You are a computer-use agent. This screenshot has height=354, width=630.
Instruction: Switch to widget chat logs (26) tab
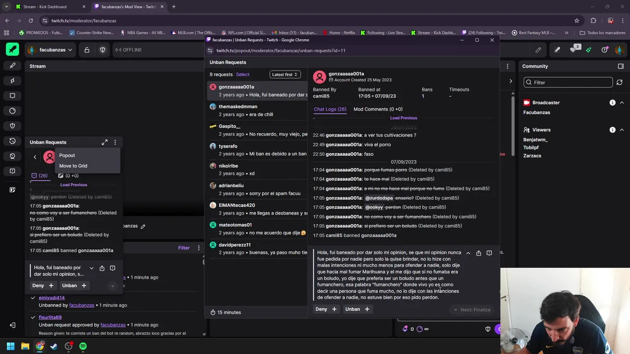pyautogui.click(x=39, y=176)
